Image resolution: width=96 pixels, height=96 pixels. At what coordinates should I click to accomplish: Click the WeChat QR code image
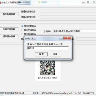(47, 68)
